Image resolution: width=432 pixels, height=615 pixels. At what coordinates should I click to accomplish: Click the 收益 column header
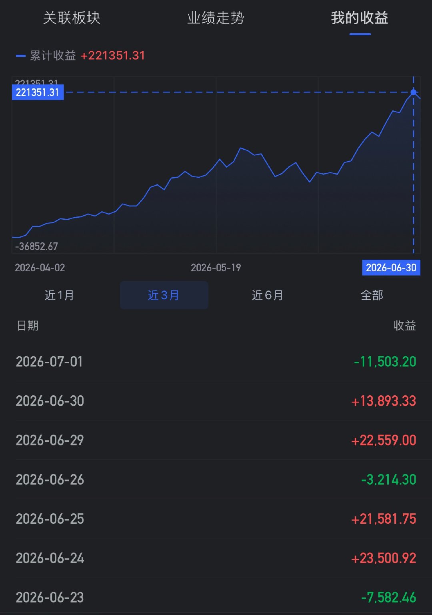[405, 326]
